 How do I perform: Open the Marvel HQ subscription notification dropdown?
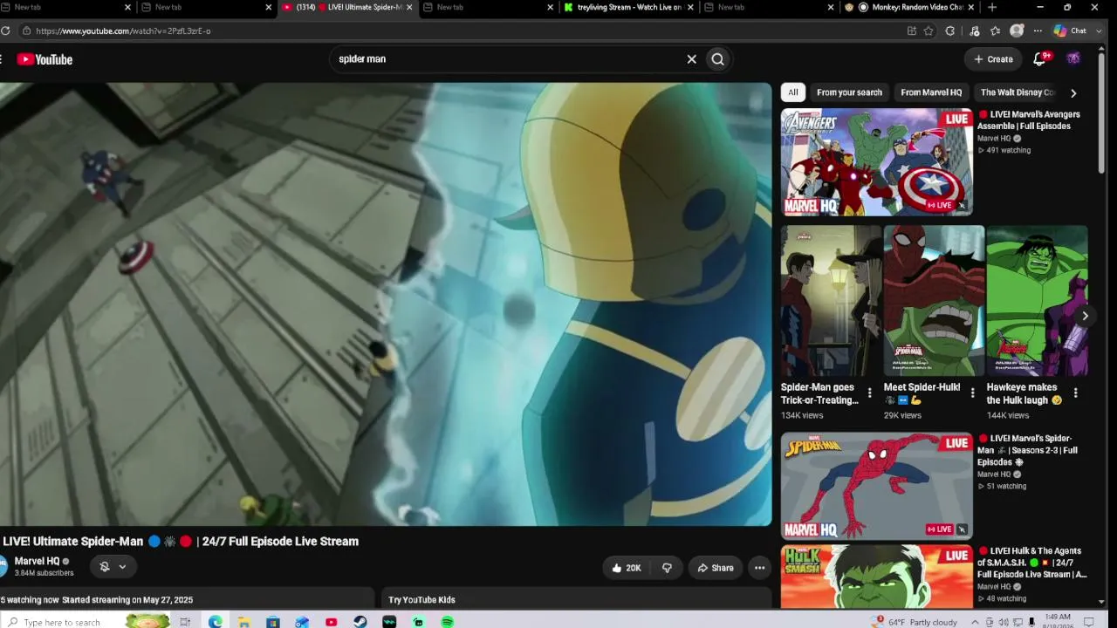113,567
